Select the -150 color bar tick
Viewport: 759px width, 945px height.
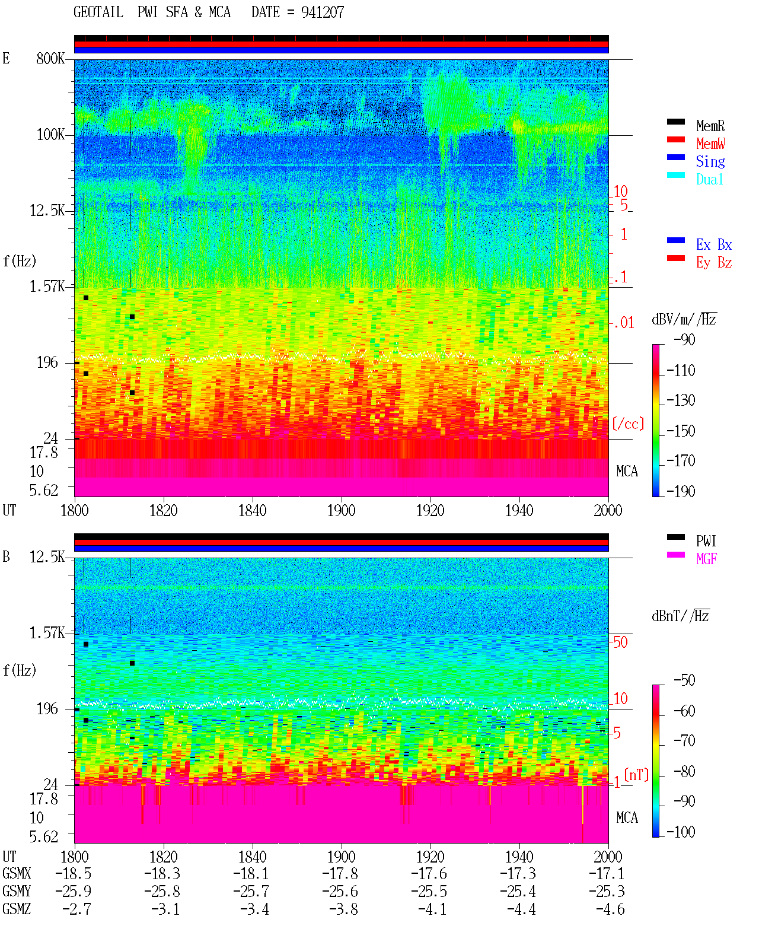pos(681,431)
